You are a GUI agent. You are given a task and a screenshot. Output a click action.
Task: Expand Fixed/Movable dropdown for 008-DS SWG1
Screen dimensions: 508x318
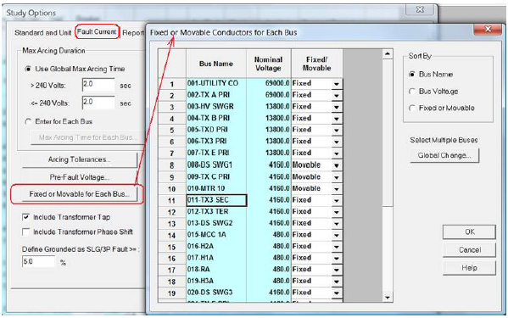click(x=337, y=165)
